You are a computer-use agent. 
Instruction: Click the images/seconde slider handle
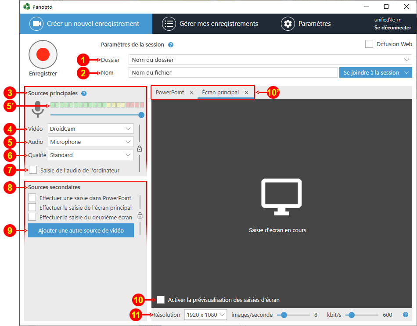pos(284,315)
